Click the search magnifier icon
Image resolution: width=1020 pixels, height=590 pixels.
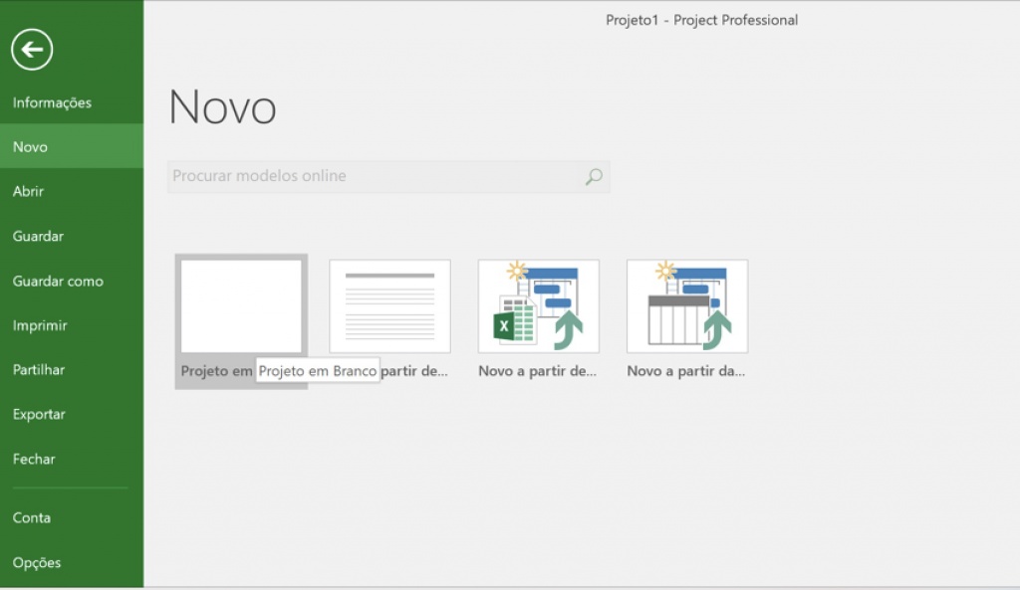(593, 176)
